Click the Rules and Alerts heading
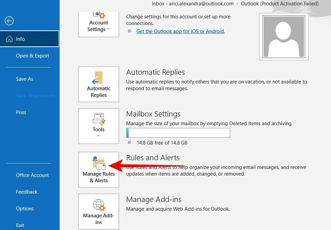 pyautogui.click(x=153, y=157)
